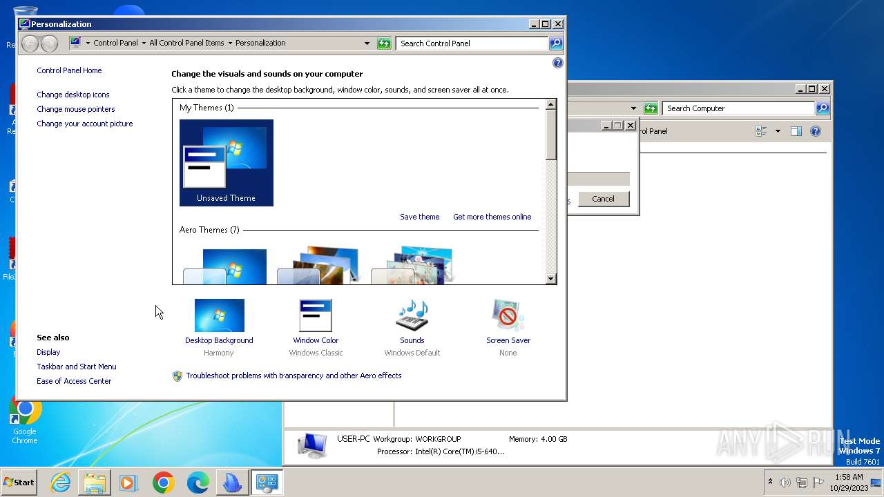Open the address bar dropdown in Computer window
The width and height of the screenshot is (884, 497).
(633, 108)
